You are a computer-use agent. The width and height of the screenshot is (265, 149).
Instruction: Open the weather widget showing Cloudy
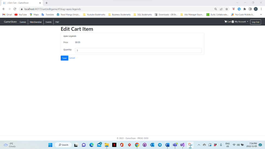10,145
